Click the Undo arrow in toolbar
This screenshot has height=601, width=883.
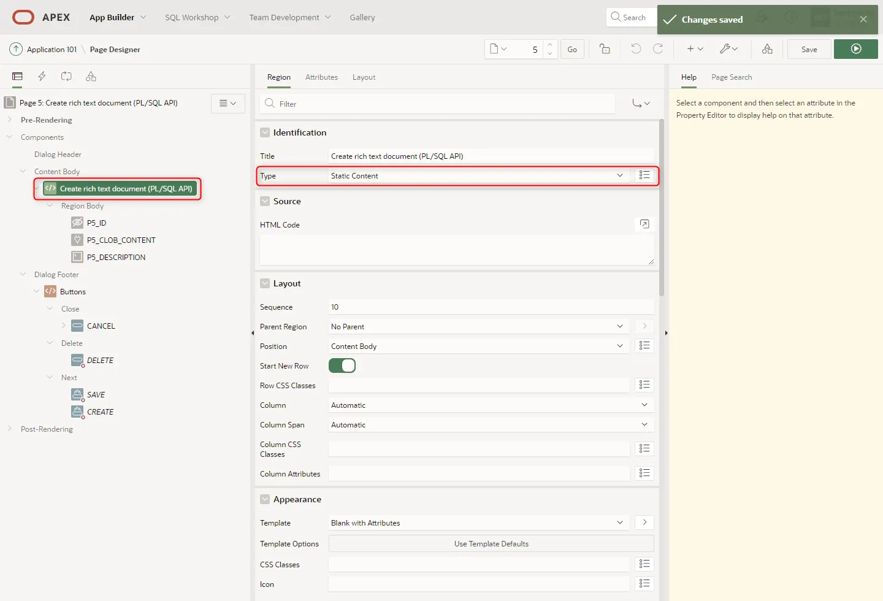coord(636,49)
